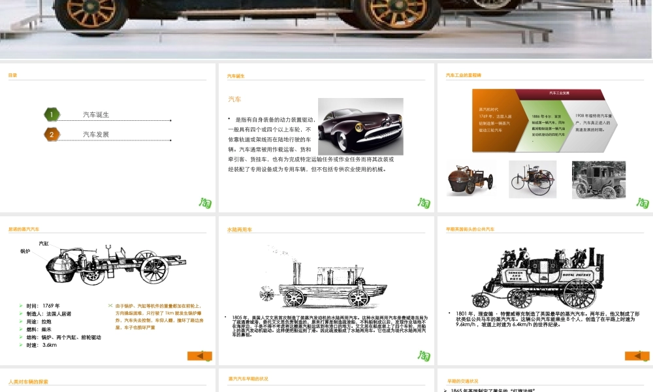Click the orange back arrow on 居诺的蒸汽汽车 slide
This screenshot has height=392, width=653.
[x=200, y=356]
